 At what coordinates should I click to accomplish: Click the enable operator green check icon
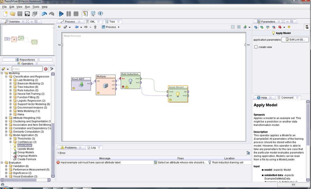pos(262,27)
